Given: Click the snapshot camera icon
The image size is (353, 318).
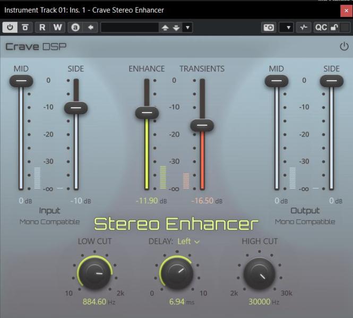Looking at the screenshot, I should point(269,28).
